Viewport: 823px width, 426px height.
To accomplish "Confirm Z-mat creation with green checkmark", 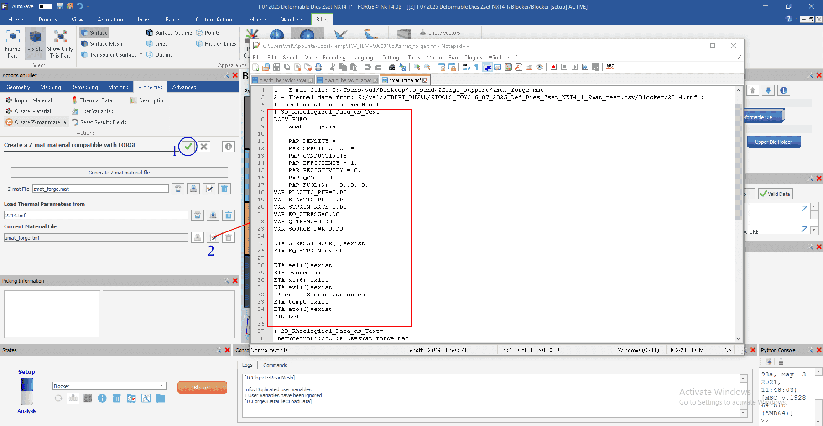I will pos(188,147).
